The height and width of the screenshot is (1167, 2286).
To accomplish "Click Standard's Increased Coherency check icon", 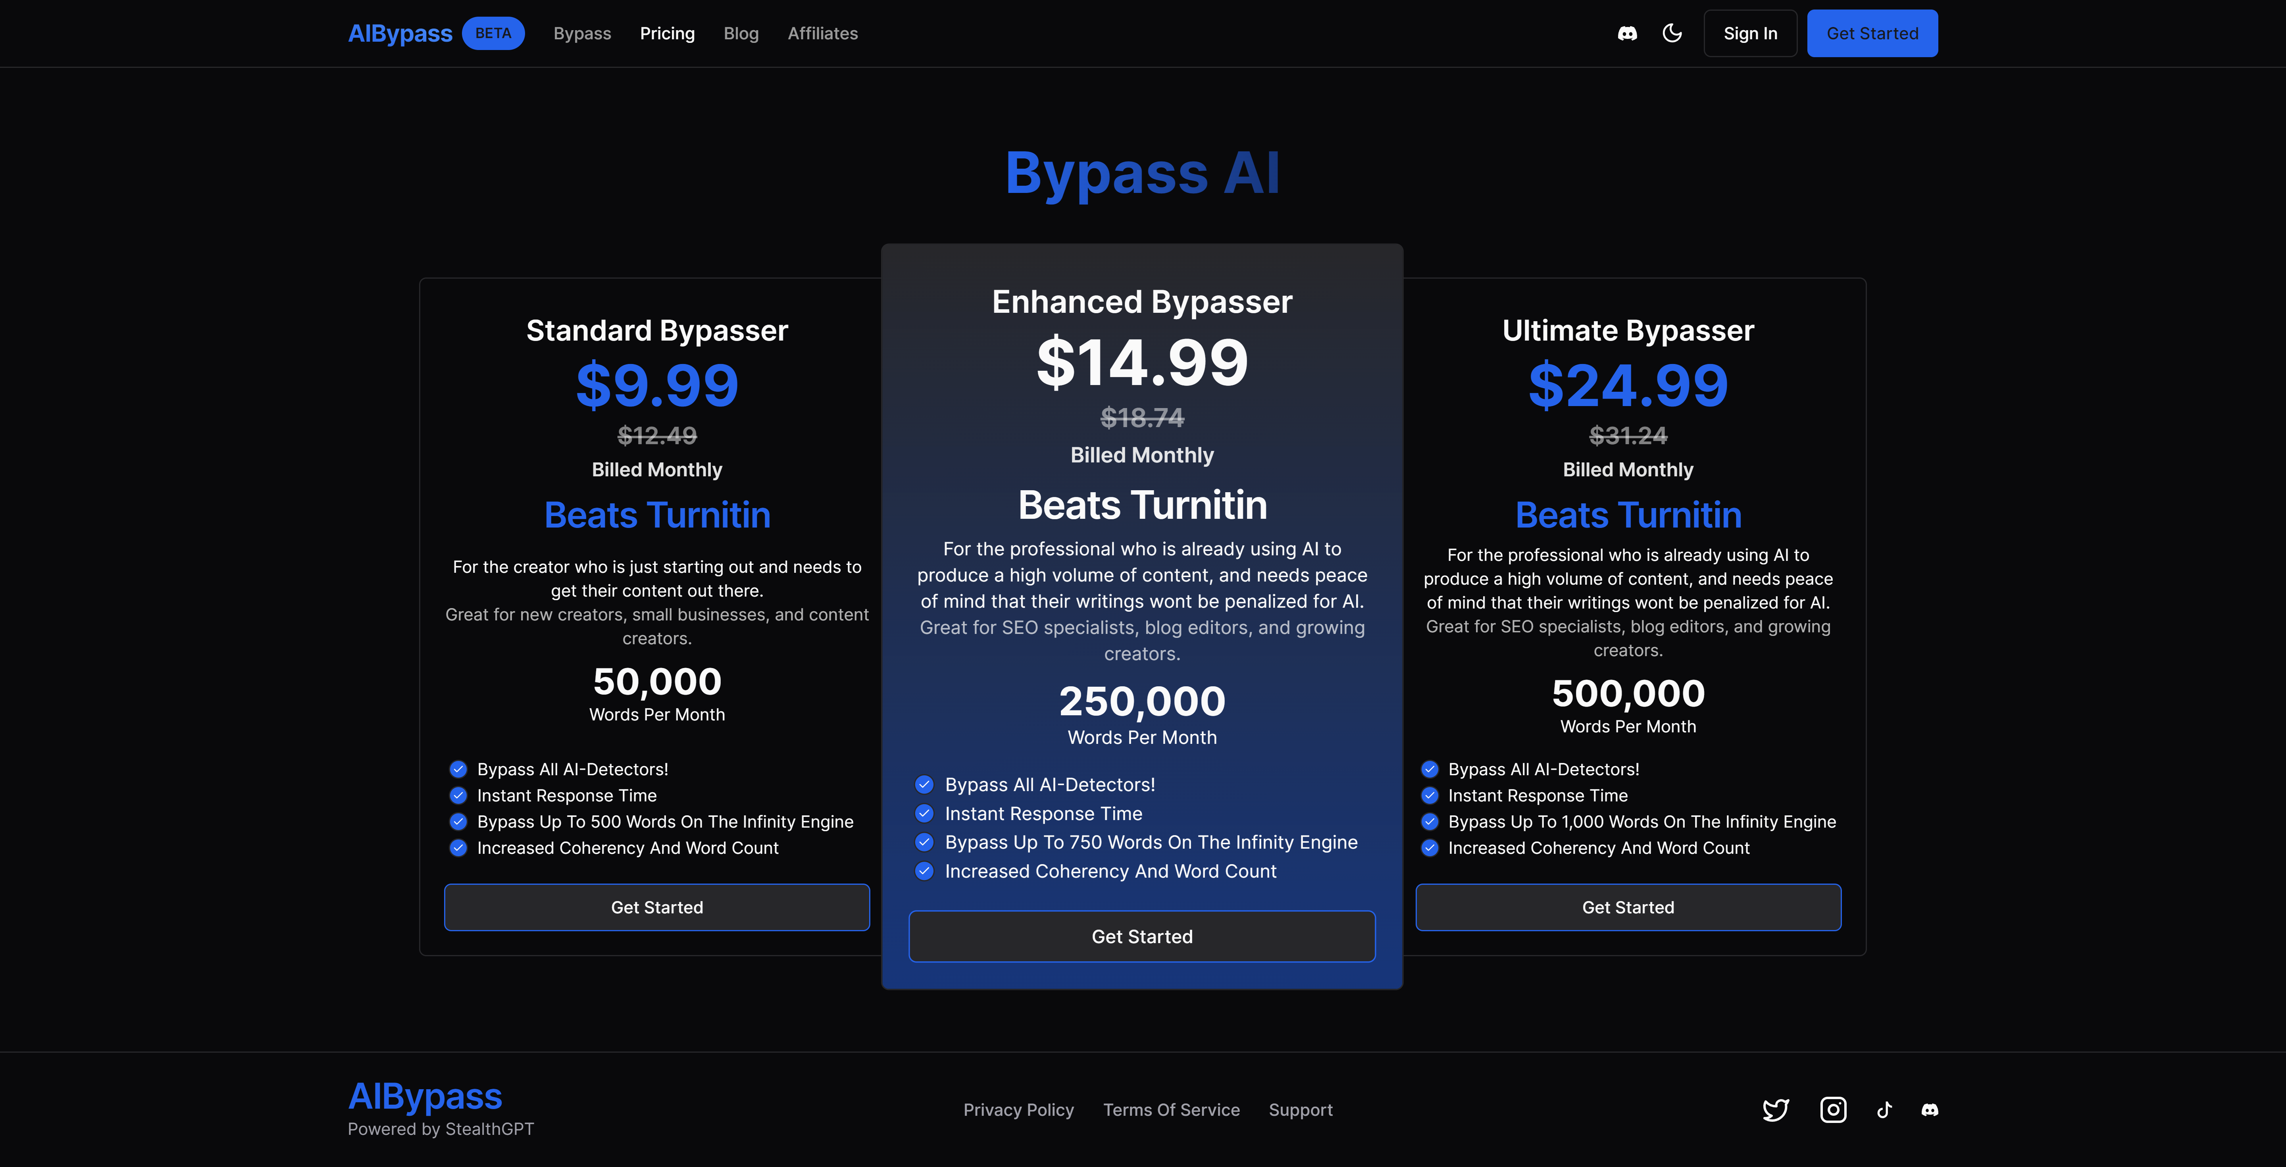I will [458, 847].
